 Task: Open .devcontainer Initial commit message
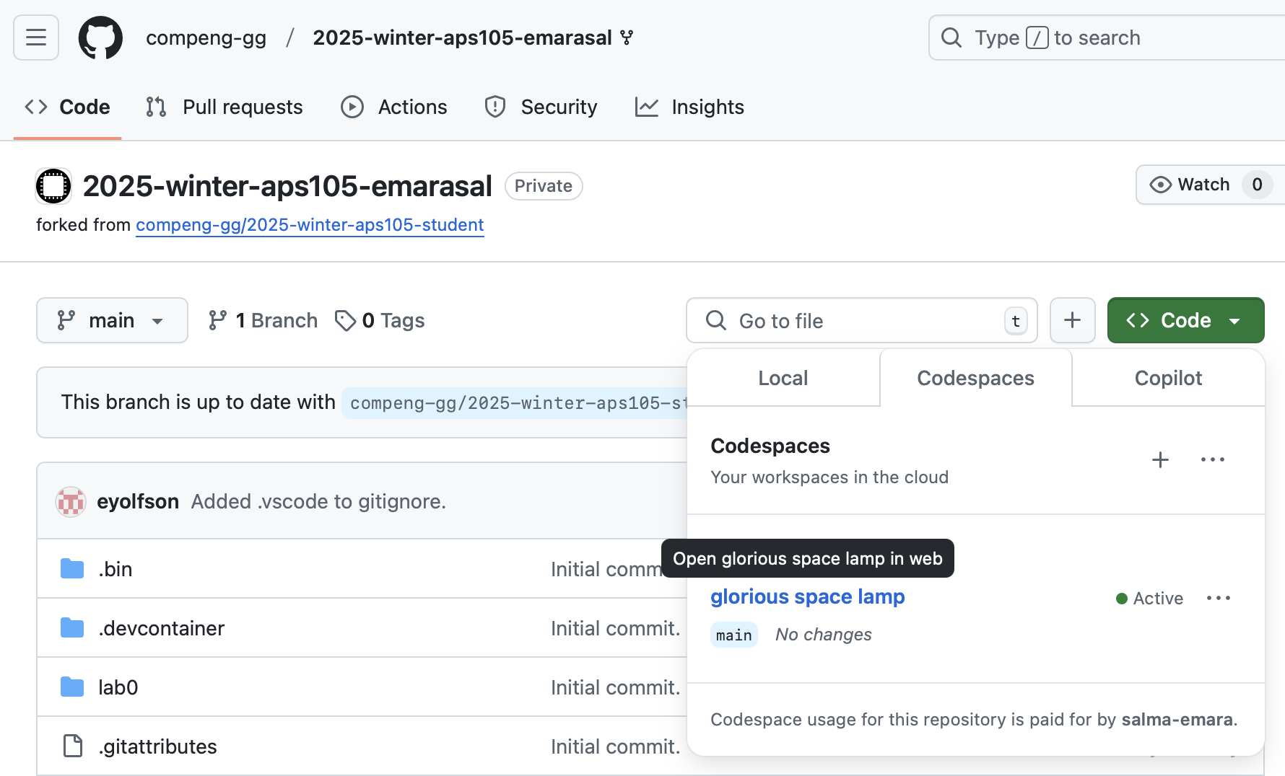[615, 628]
